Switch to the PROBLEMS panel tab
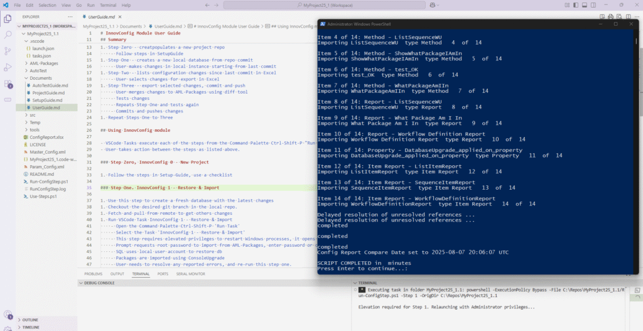The width and height of the screenshot is (643, 331). click(x=93, y=274)
